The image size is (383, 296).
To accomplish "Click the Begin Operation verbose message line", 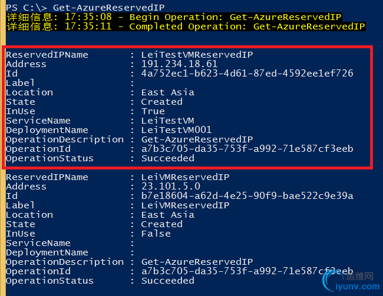I will point(174,17).
